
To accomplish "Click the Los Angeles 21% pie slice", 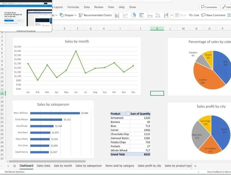I will click(x=210, y=146).
